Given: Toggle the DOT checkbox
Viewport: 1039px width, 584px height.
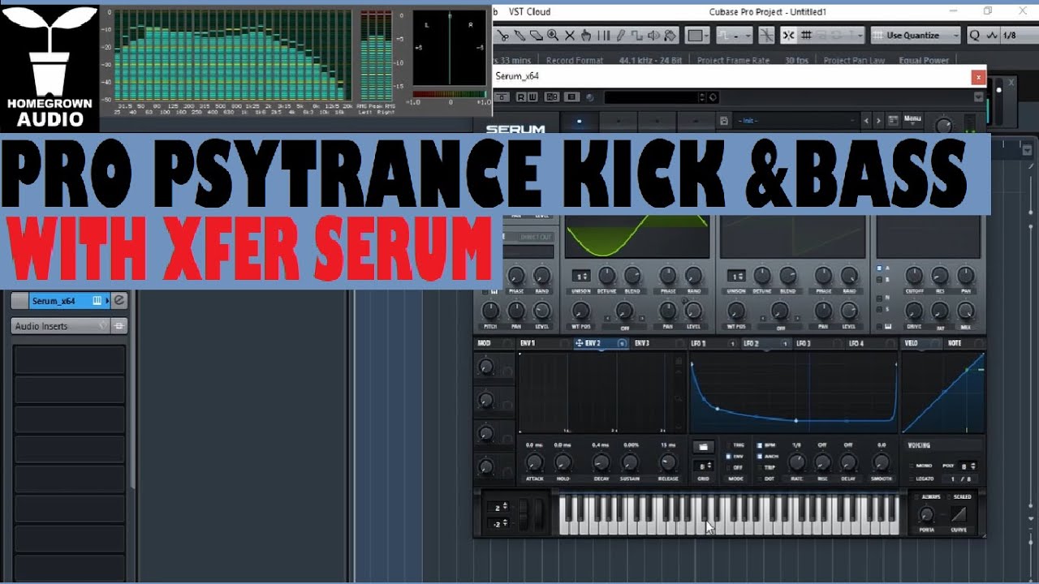Looking at the screenshot, I should click(759, 479).
